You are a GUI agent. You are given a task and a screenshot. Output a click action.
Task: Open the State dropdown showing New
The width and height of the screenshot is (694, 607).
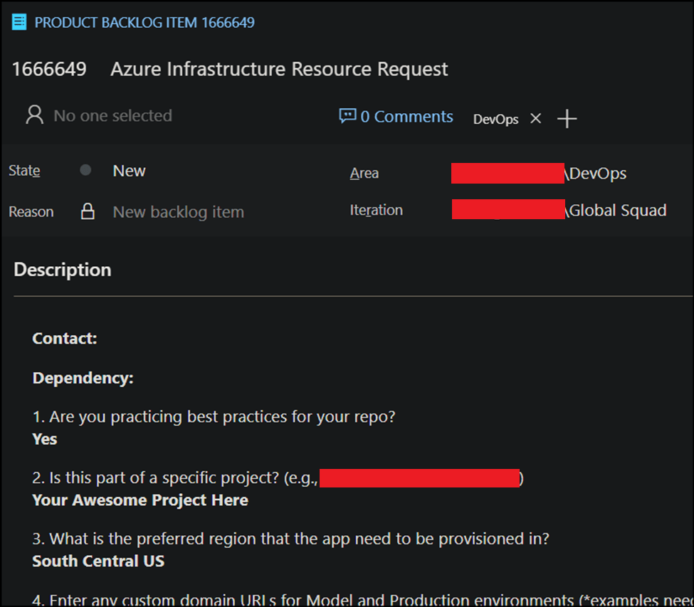tap(129, 171)
